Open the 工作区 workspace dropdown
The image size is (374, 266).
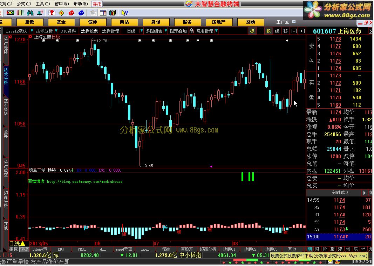pos(294,22)
